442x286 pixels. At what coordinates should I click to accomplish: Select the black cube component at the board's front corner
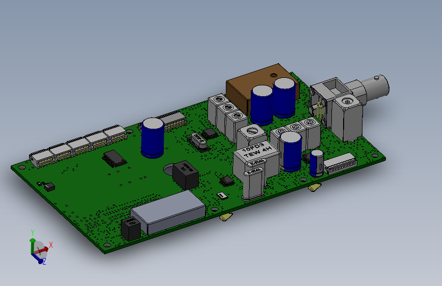coord(131,228)
